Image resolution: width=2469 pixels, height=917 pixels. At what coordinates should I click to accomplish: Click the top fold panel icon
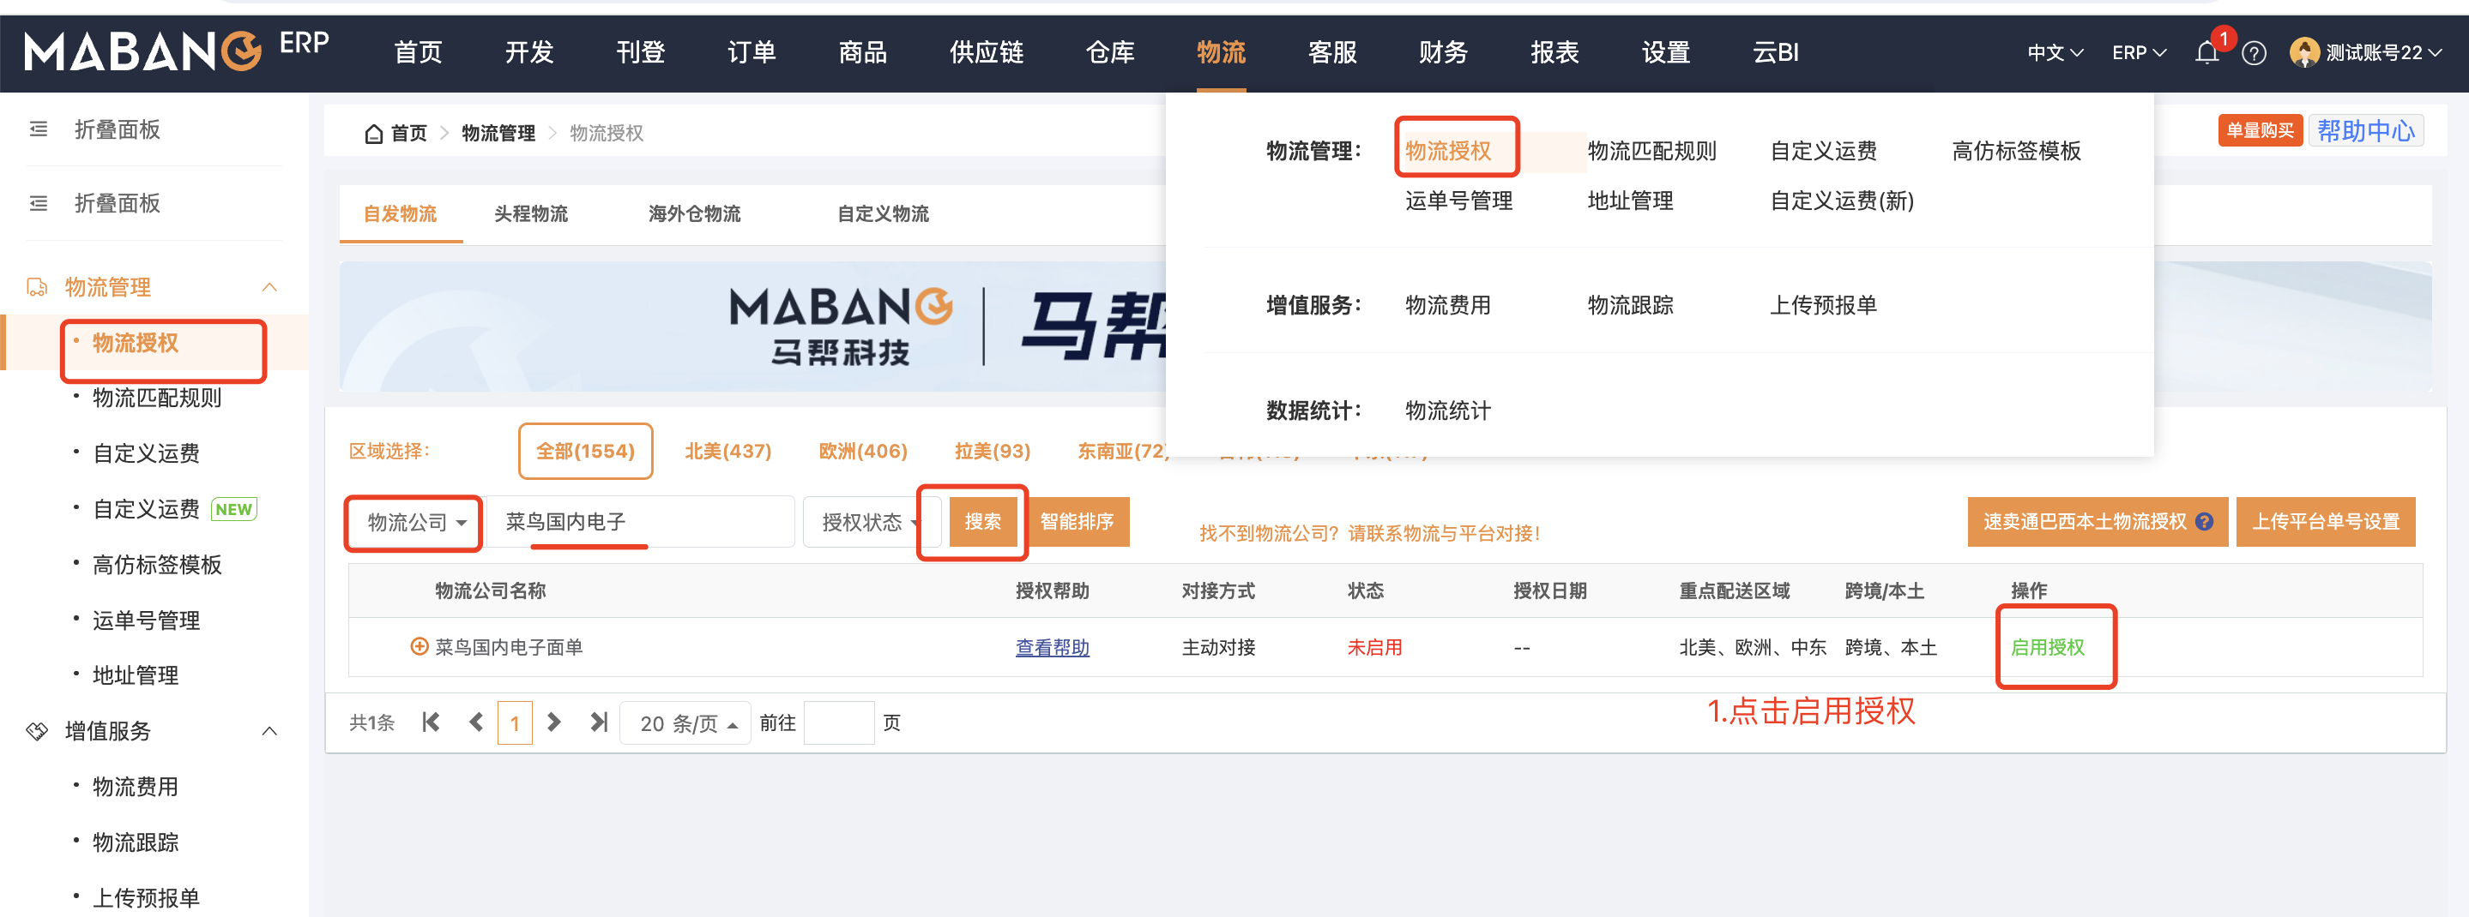39,129
